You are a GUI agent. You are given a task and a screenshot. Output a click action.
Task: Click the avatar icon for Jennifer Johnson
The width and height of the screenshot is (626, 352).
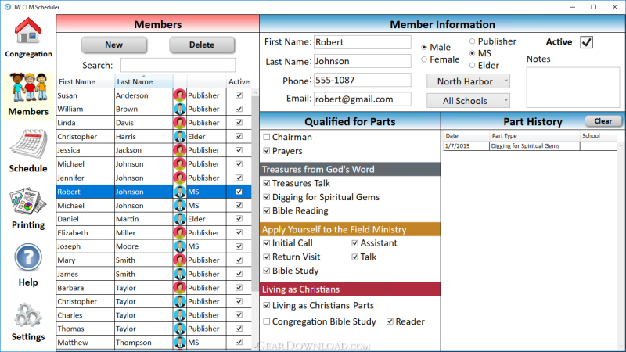click(180, 178)
